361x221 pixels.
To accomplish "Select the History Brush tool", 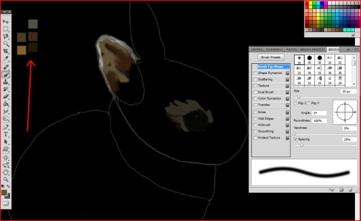I will pyautogui.click(x=6, y=89).
